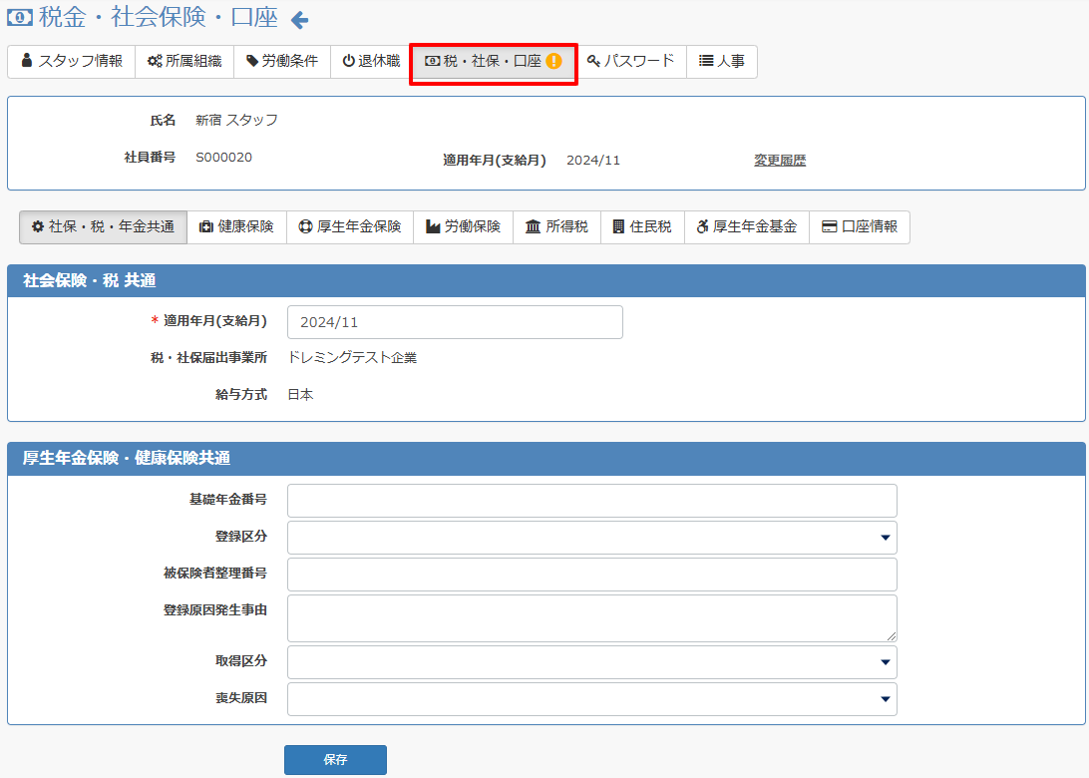
Task: Expand the 取得区分 dropdown
Action: (x=591, y=662)
